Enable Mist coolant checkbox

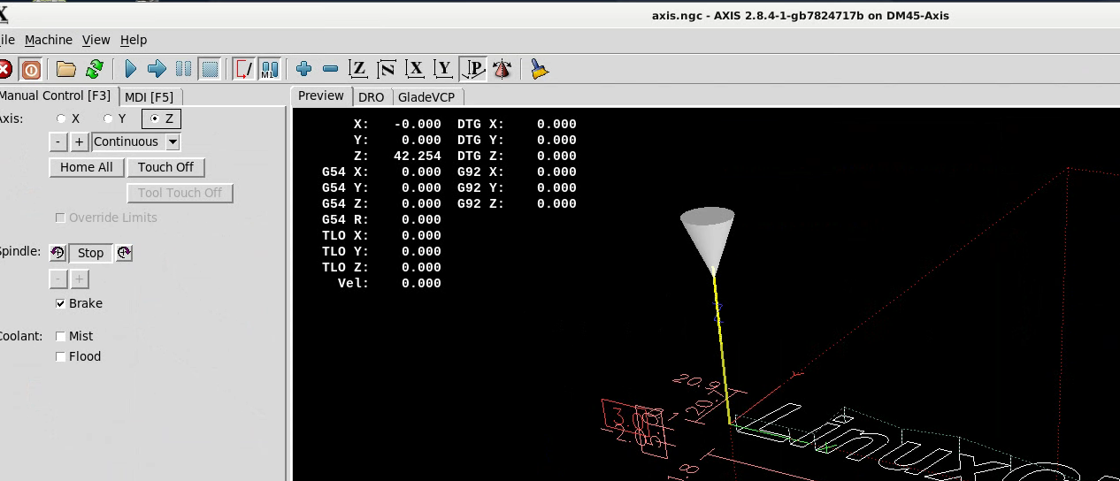60,336
